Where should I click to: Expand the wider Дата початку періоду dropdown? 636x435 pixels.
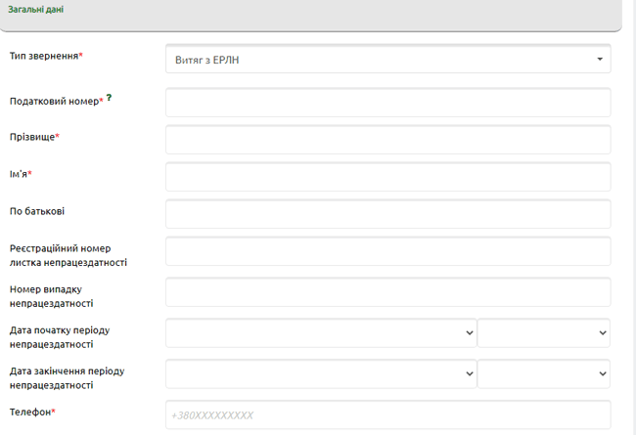click(x=321, y=332)
